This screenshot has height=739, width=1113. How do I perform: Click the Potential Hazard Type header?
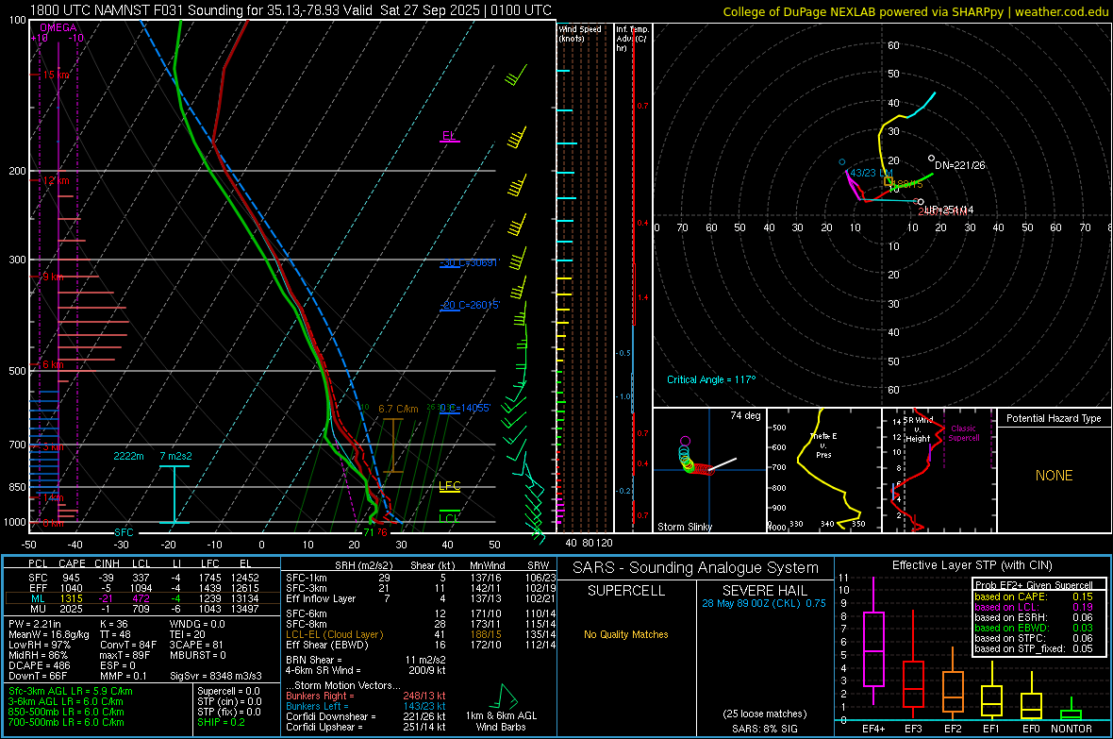click(x=1054, y=418)
